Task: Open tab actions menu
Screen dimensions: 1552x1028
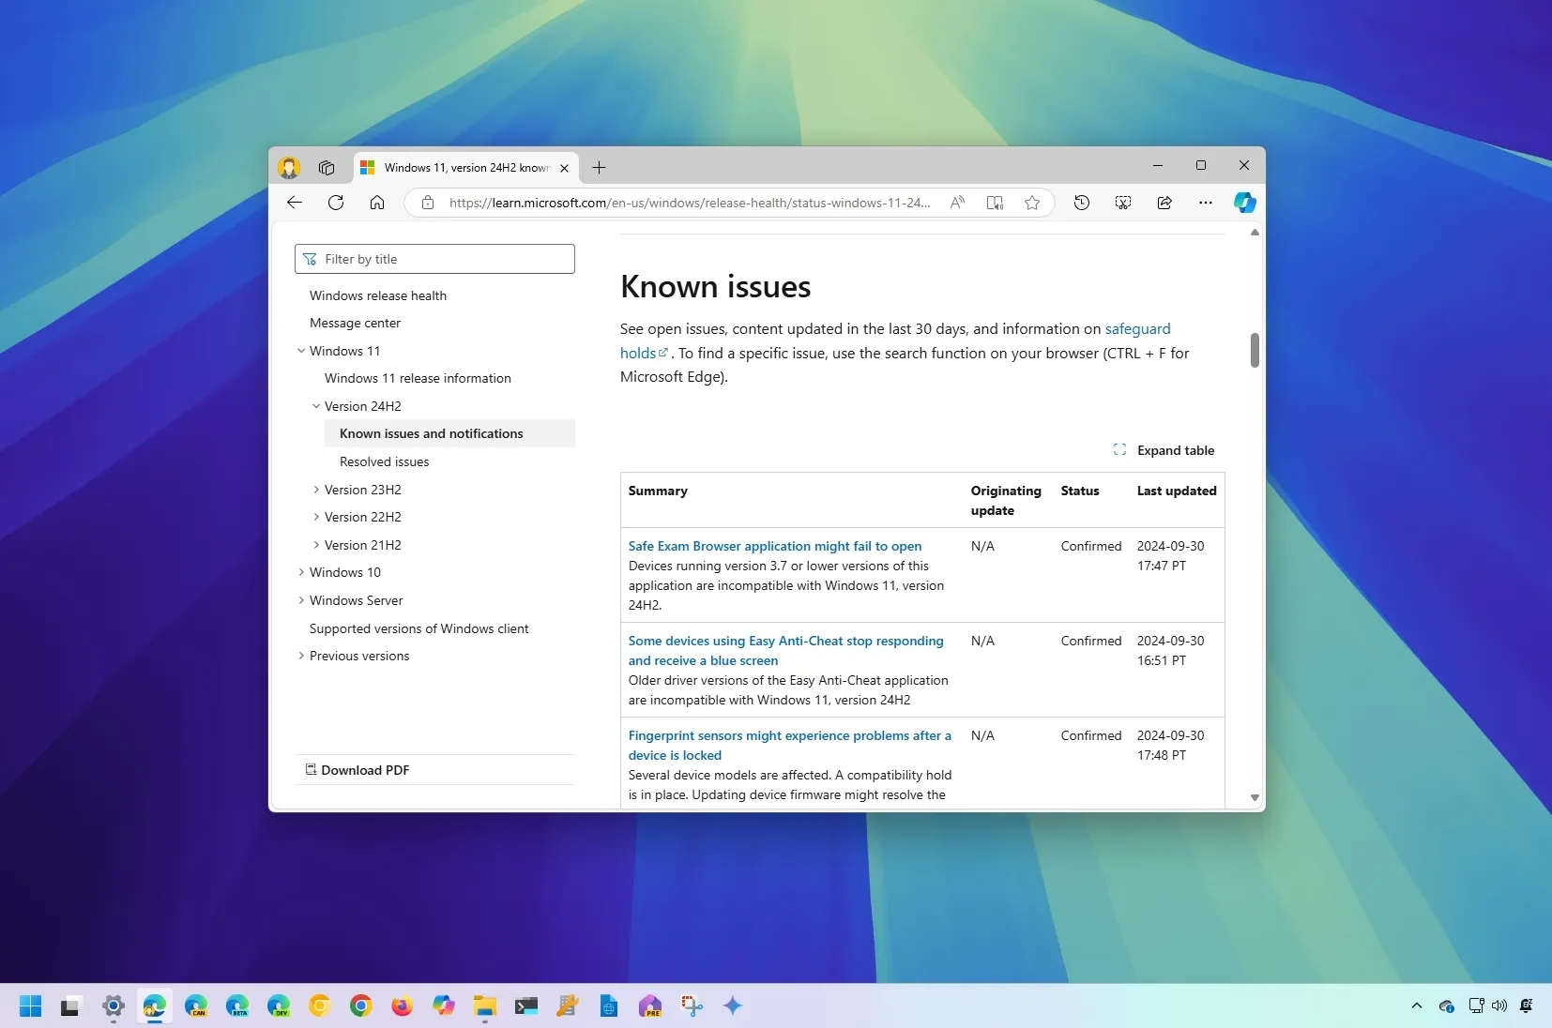Action: tap(327, 168)
